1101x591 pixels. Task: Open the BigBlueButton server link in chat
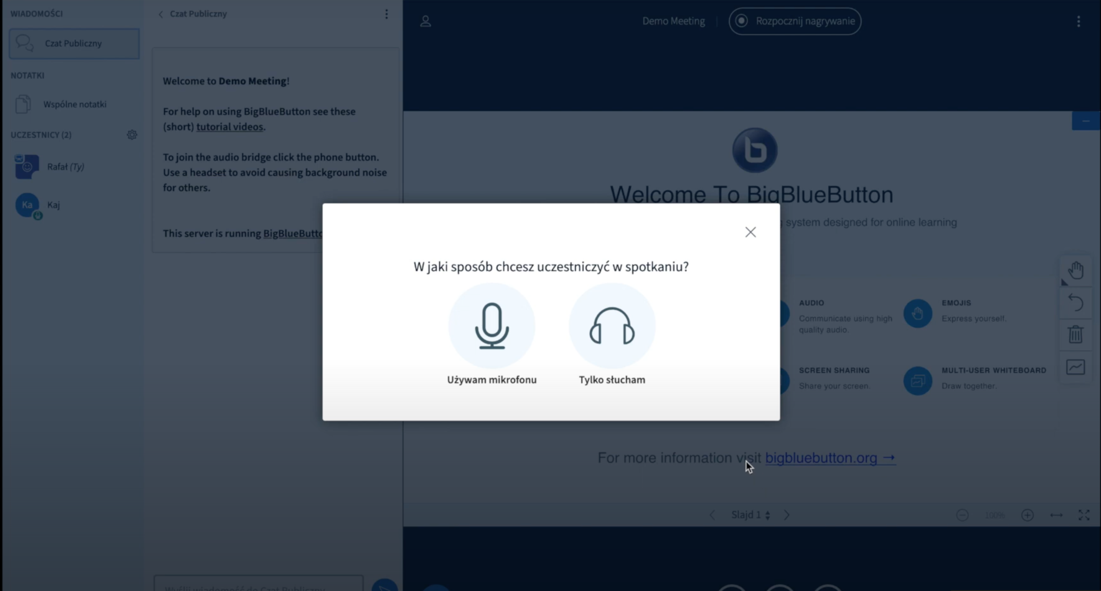coord(293,233)
